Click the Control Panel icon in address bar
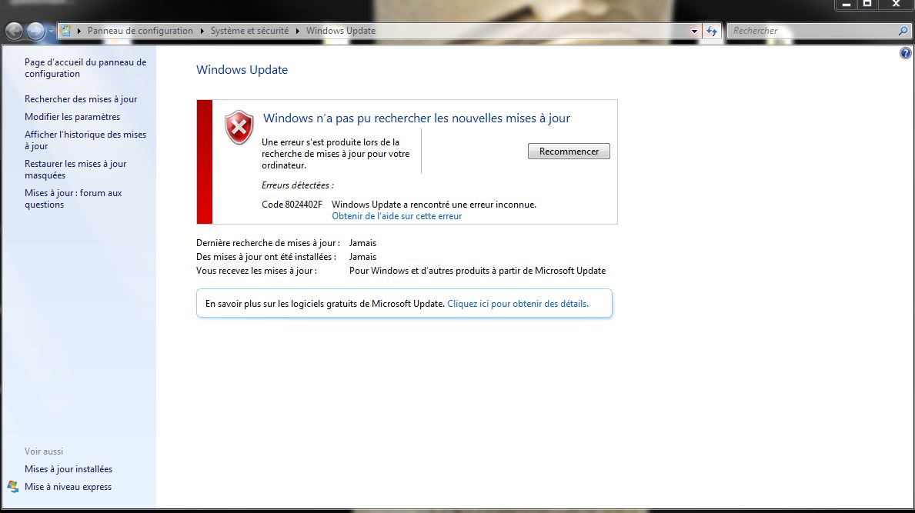 66,31
